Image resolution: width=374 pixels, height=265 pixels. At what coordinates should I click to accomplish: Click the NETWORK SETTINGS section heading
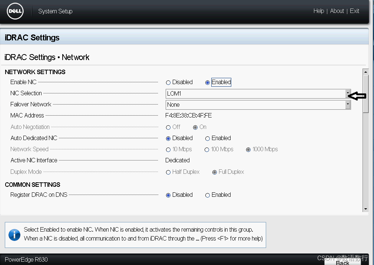click(x=35, y=72)
